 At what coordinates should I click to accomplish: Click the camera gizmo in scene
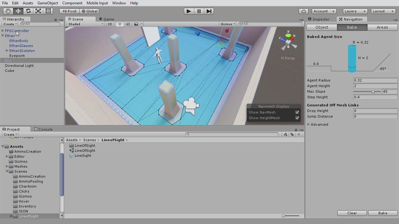tap(191, 106)
